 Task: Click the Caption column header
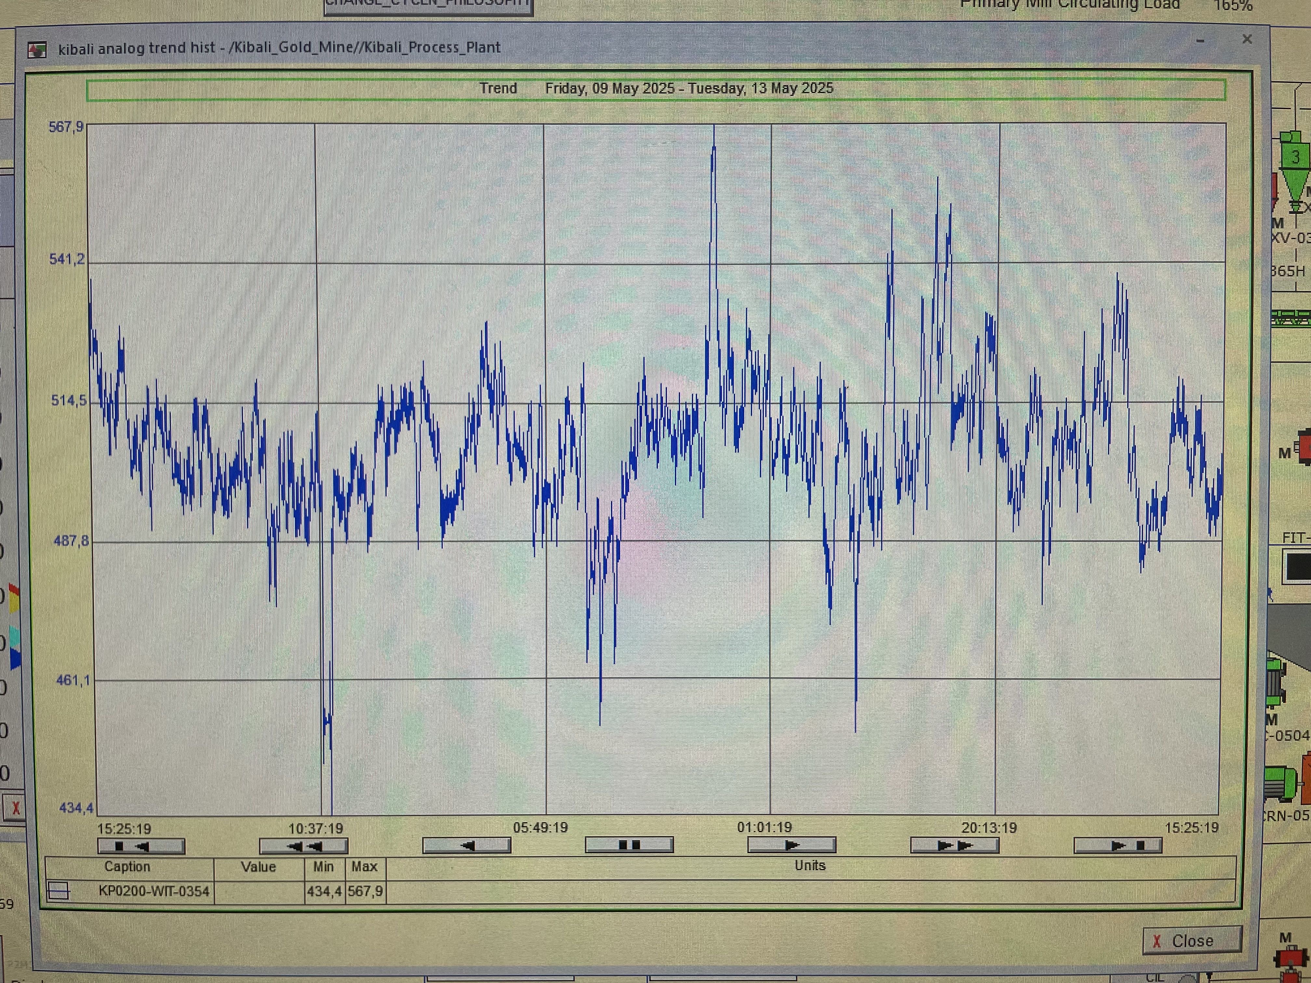point(127,867)
